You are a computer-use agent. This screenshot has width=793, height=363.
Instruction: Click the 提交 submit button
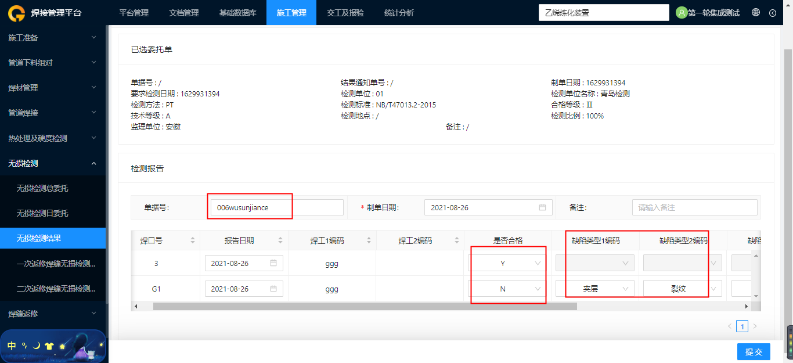(x=754, y=351)
